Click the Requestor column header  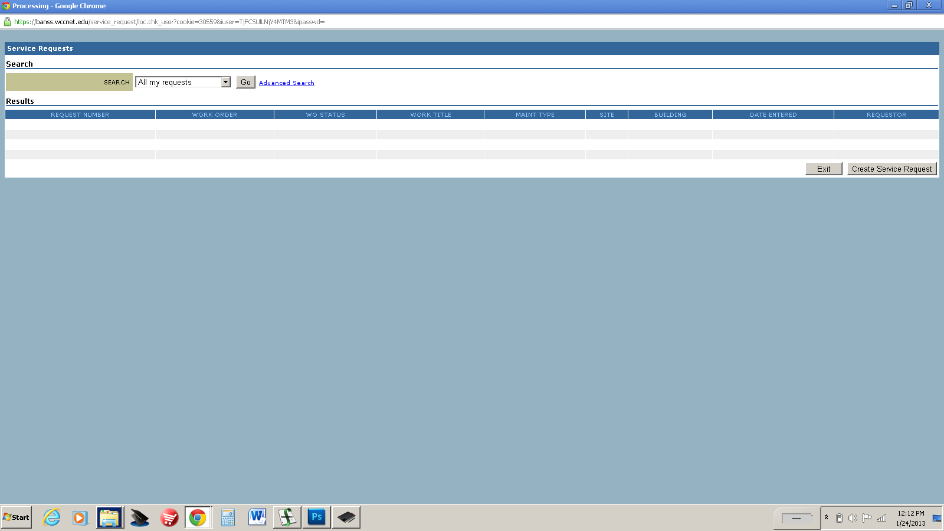(886, 114)
